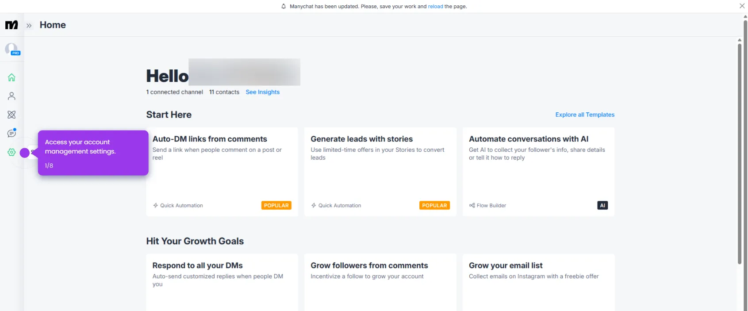The width and height of the screenshot is (748, 311).
Task: Click the AI badge on Automate conversations card
Action: click(602, 205)
